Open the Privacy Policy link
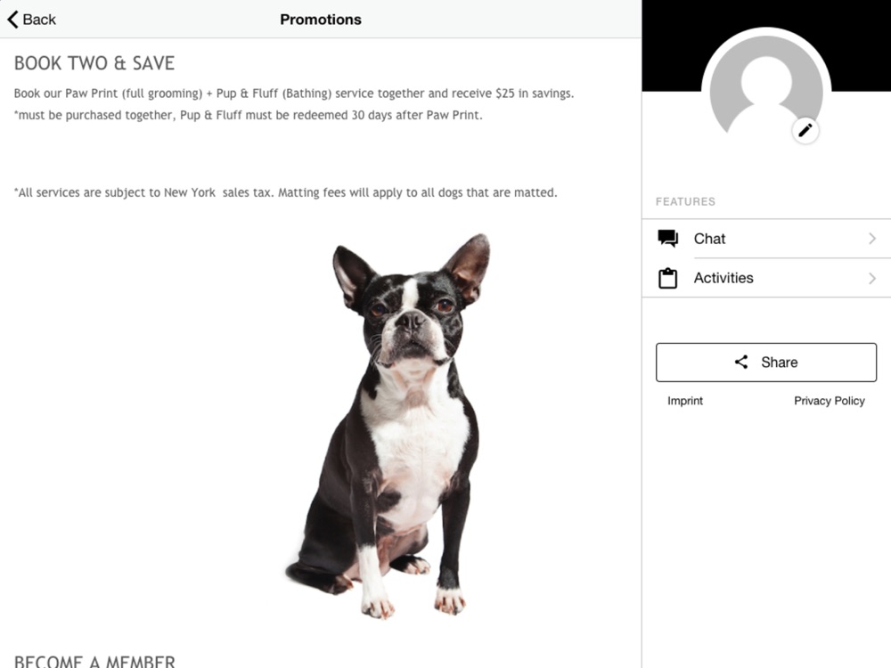This screenshot has width=891, height=668. pyautogui.click(x=829, y=401)
